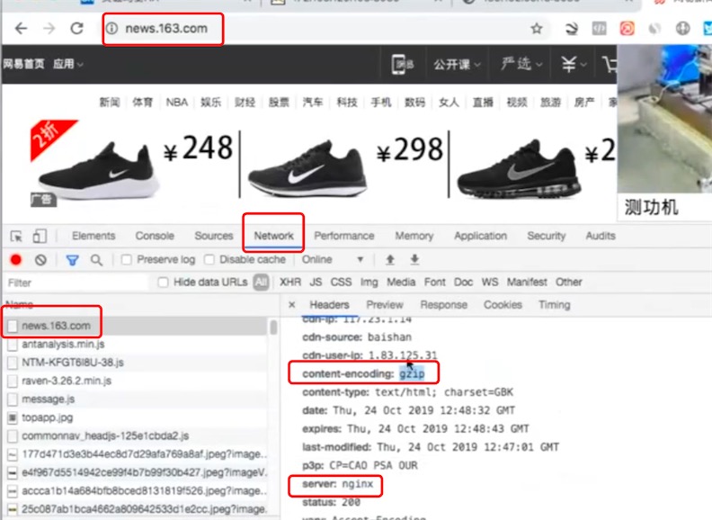Viewport: 712px width, 520px height.
Task: Expand the 公开课 dropdown menu
Action: [457, 65]
